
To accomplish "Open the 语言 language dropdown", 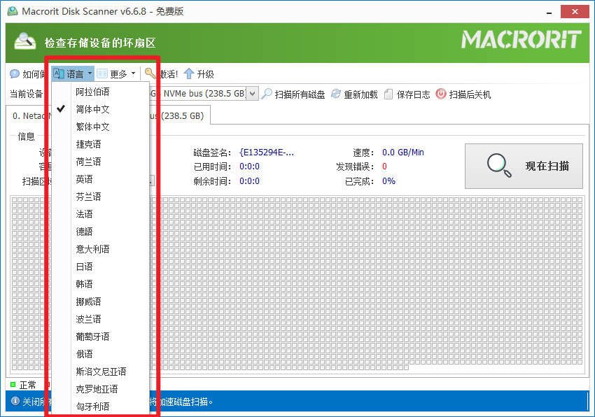I will point(73,74).
